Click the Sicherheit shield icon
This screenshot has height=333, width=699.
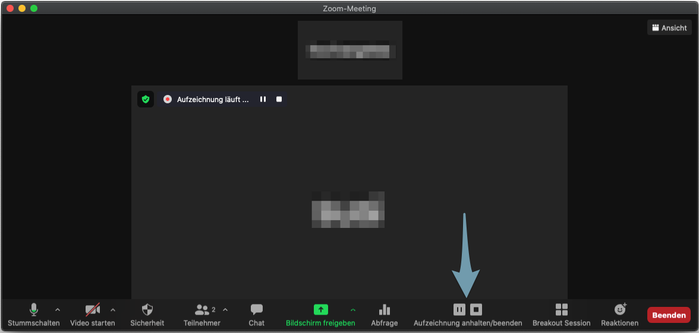click(147, 310)
